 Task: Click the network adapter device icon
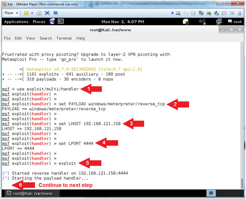click(x=201, y=13)
